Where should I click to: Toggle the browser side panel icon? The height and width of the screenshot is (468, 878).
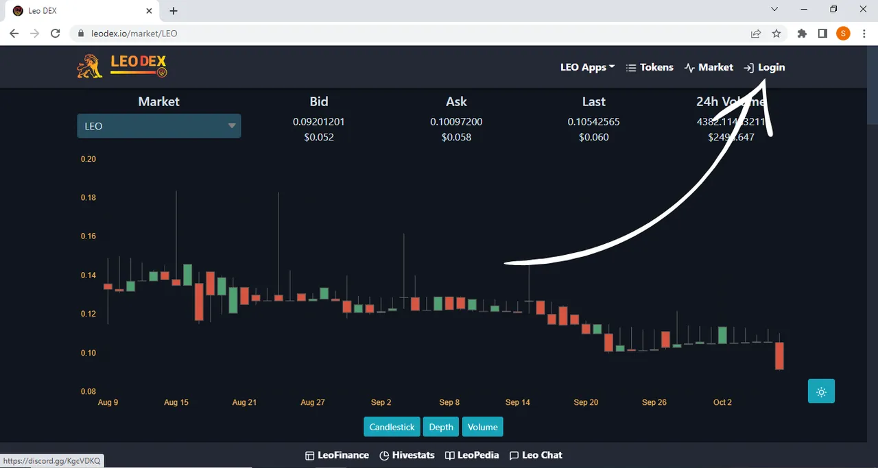click(x=822, y=33)
